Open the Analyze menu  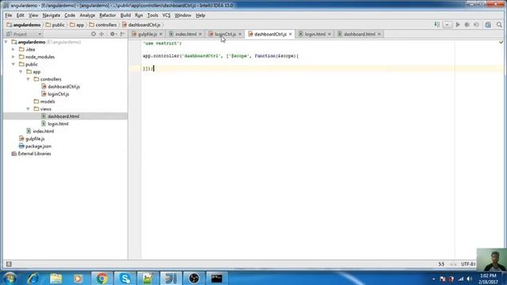tap(87, 15)
